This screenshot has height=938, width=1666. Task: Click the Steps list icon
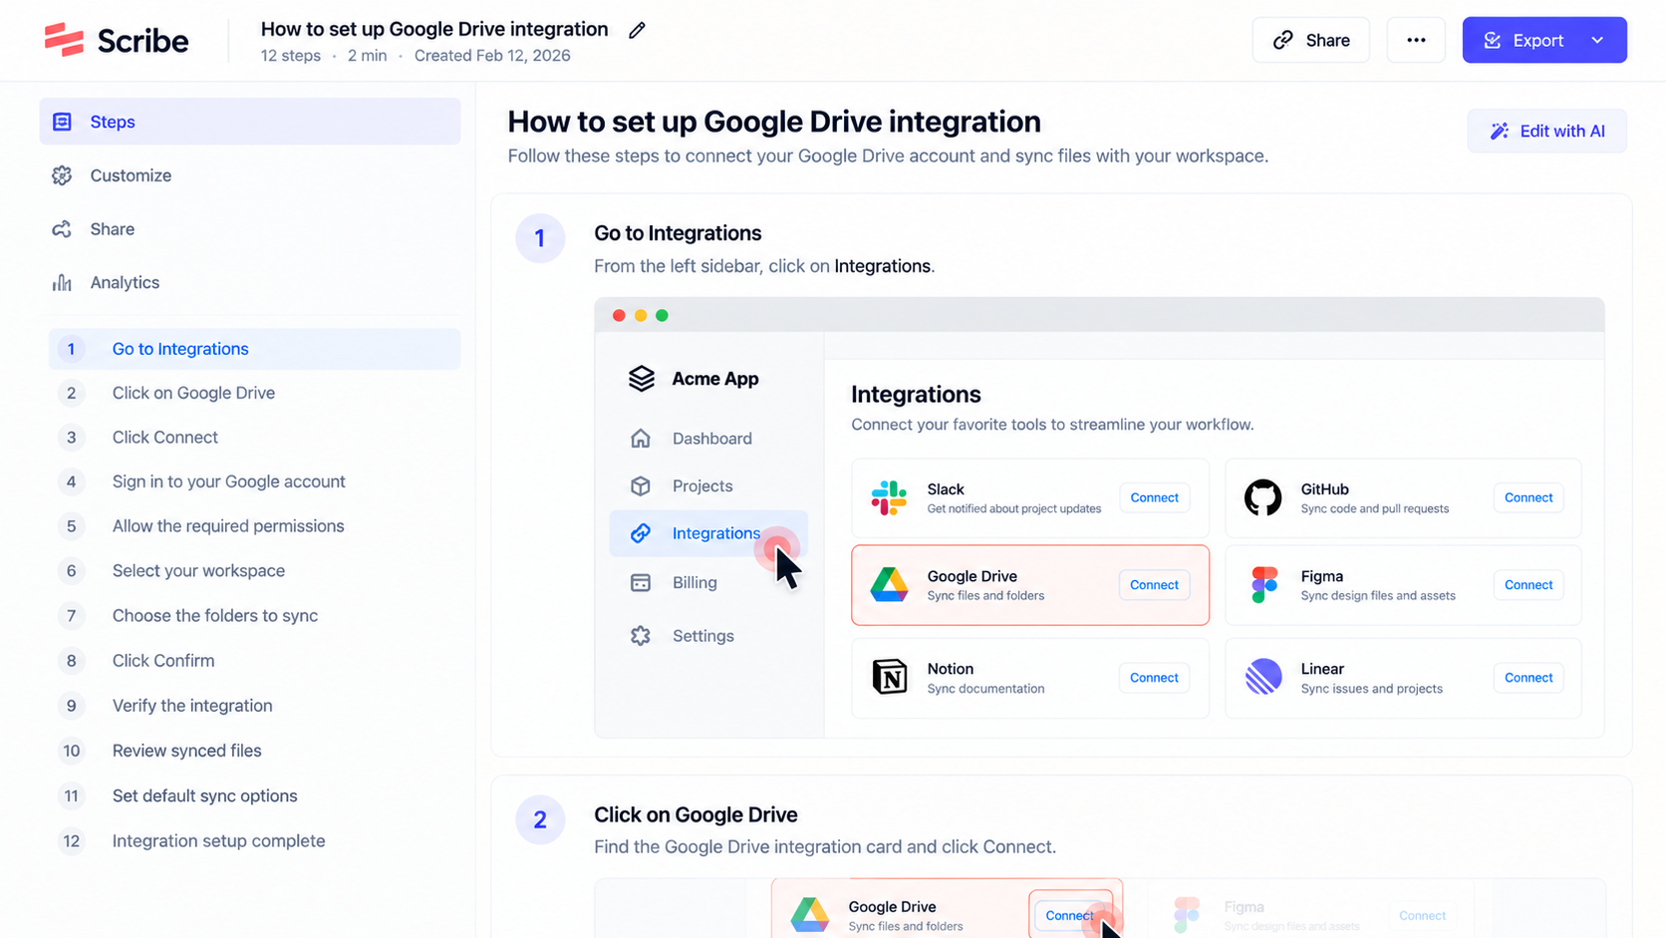coord(62,122)
